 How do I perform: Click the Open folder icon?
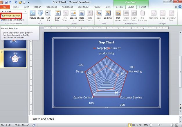pyautogui.click(x=20, y=2)
